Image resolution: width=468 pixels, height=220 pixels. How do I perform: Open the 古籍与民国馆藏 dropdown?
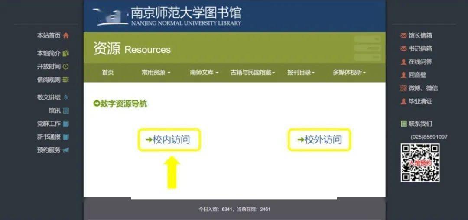tap(253, 73)
